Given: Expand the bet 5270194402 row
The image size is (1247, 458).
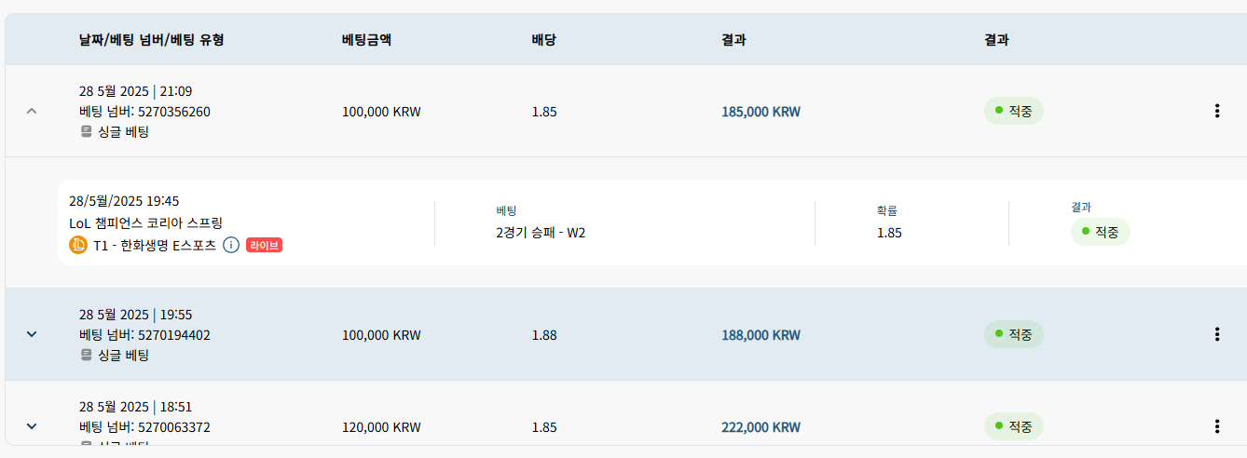Looking at the screenshot, I should click(x=32, y=334).
